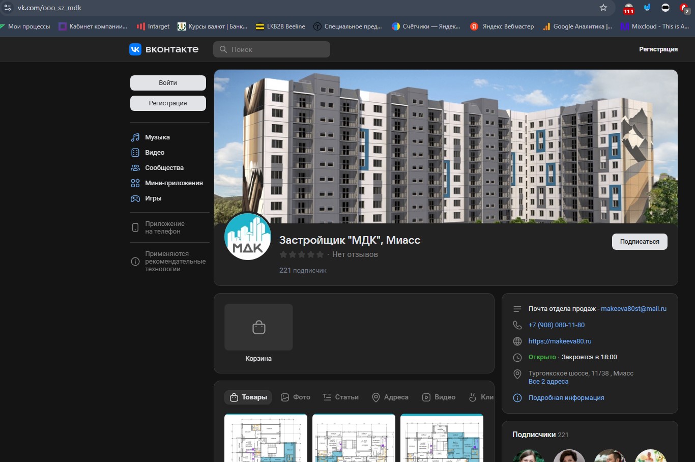This screenshot has width=695, height=462.
Task: Open the makeeva80st@mail.ru email link
Action: (x=633, y=309)
